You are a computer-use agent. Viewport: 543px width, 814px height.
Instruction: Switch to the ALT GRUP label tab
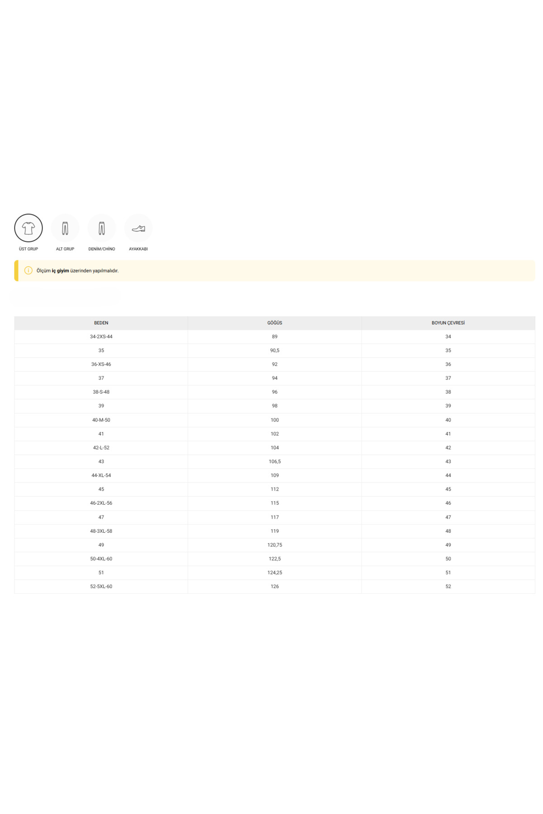coord(65,249)
